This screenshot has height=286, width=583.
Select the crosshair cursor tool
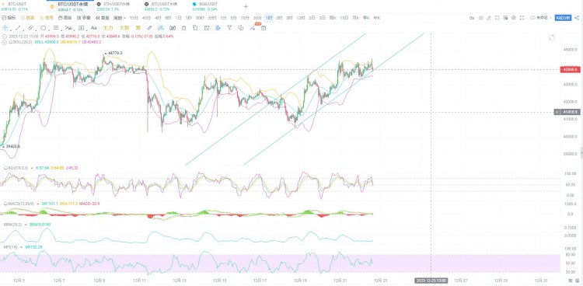(5, 28)
